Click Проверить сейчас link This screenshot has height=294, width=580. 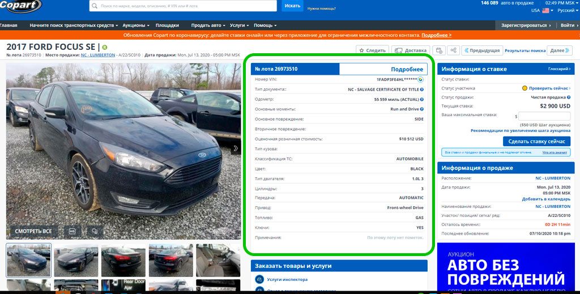[x=549, y=88]
